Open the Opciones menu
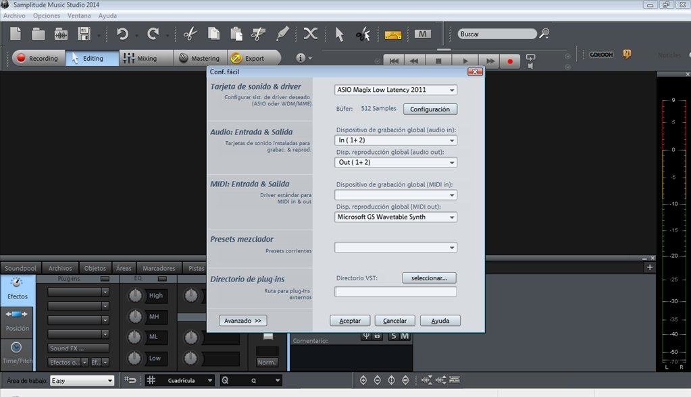691x397 pixels. pos(47,16)
